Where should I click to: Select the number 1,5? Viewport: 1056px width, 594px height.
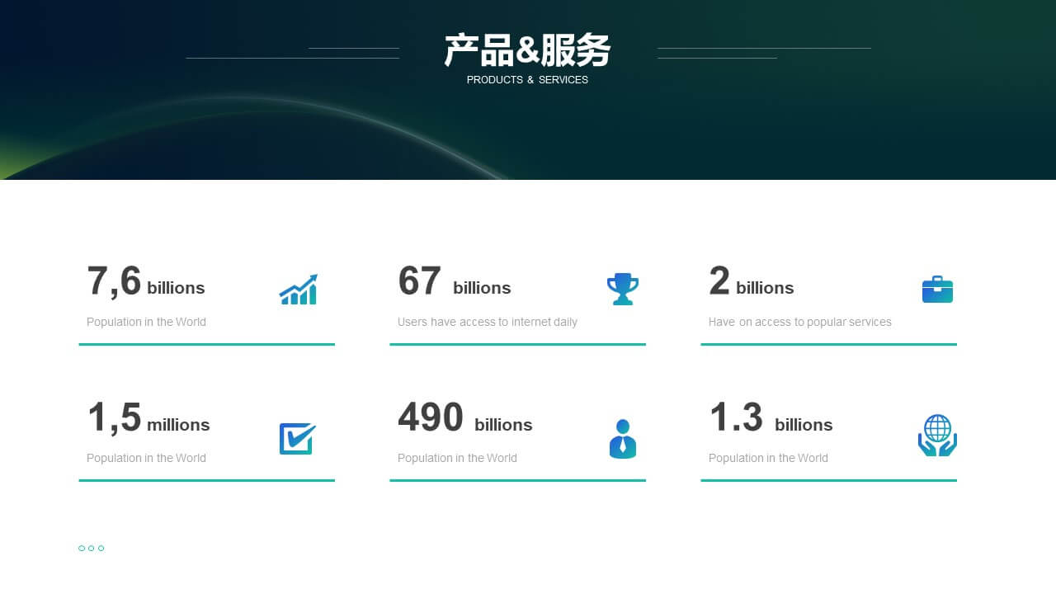[x=114, y=418]
